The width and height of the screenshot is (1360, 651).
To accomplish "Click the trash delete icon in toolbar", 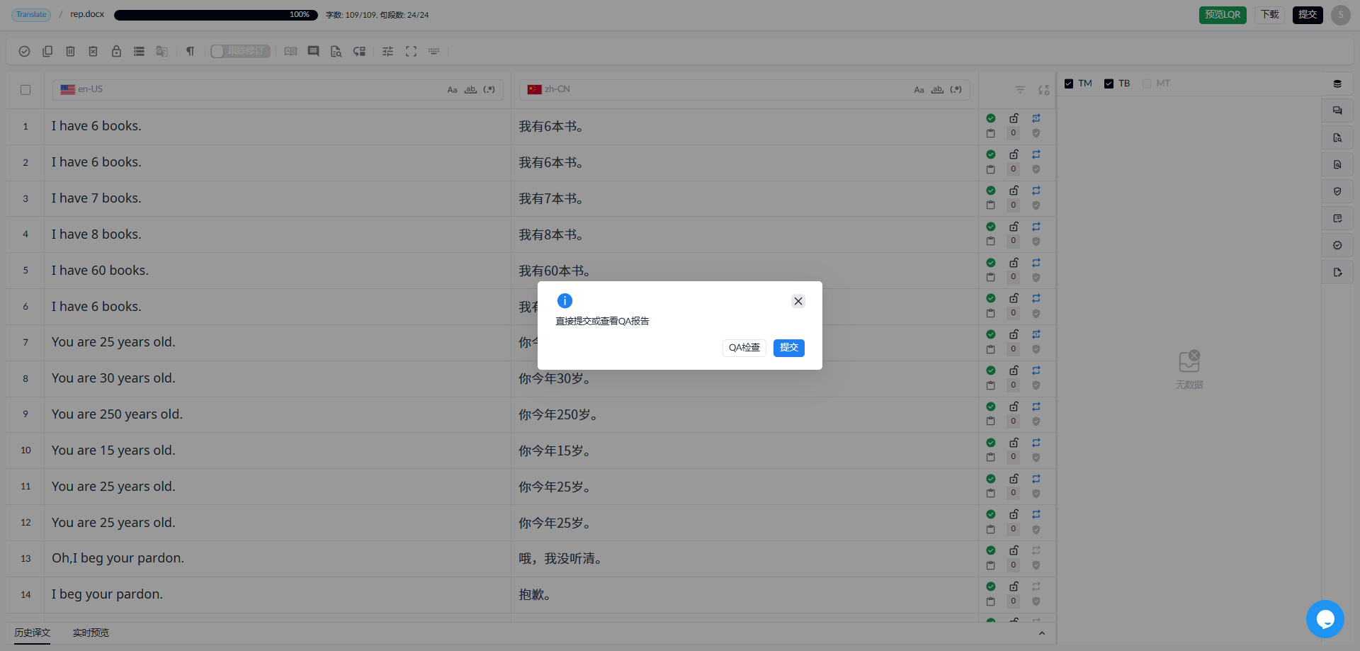I will click(70, 52).
